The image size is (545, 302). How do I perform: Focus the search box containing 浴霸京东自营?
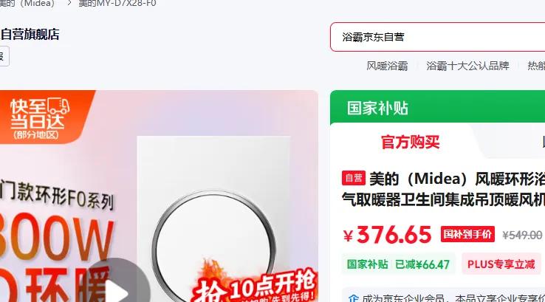tap(438, 37)
